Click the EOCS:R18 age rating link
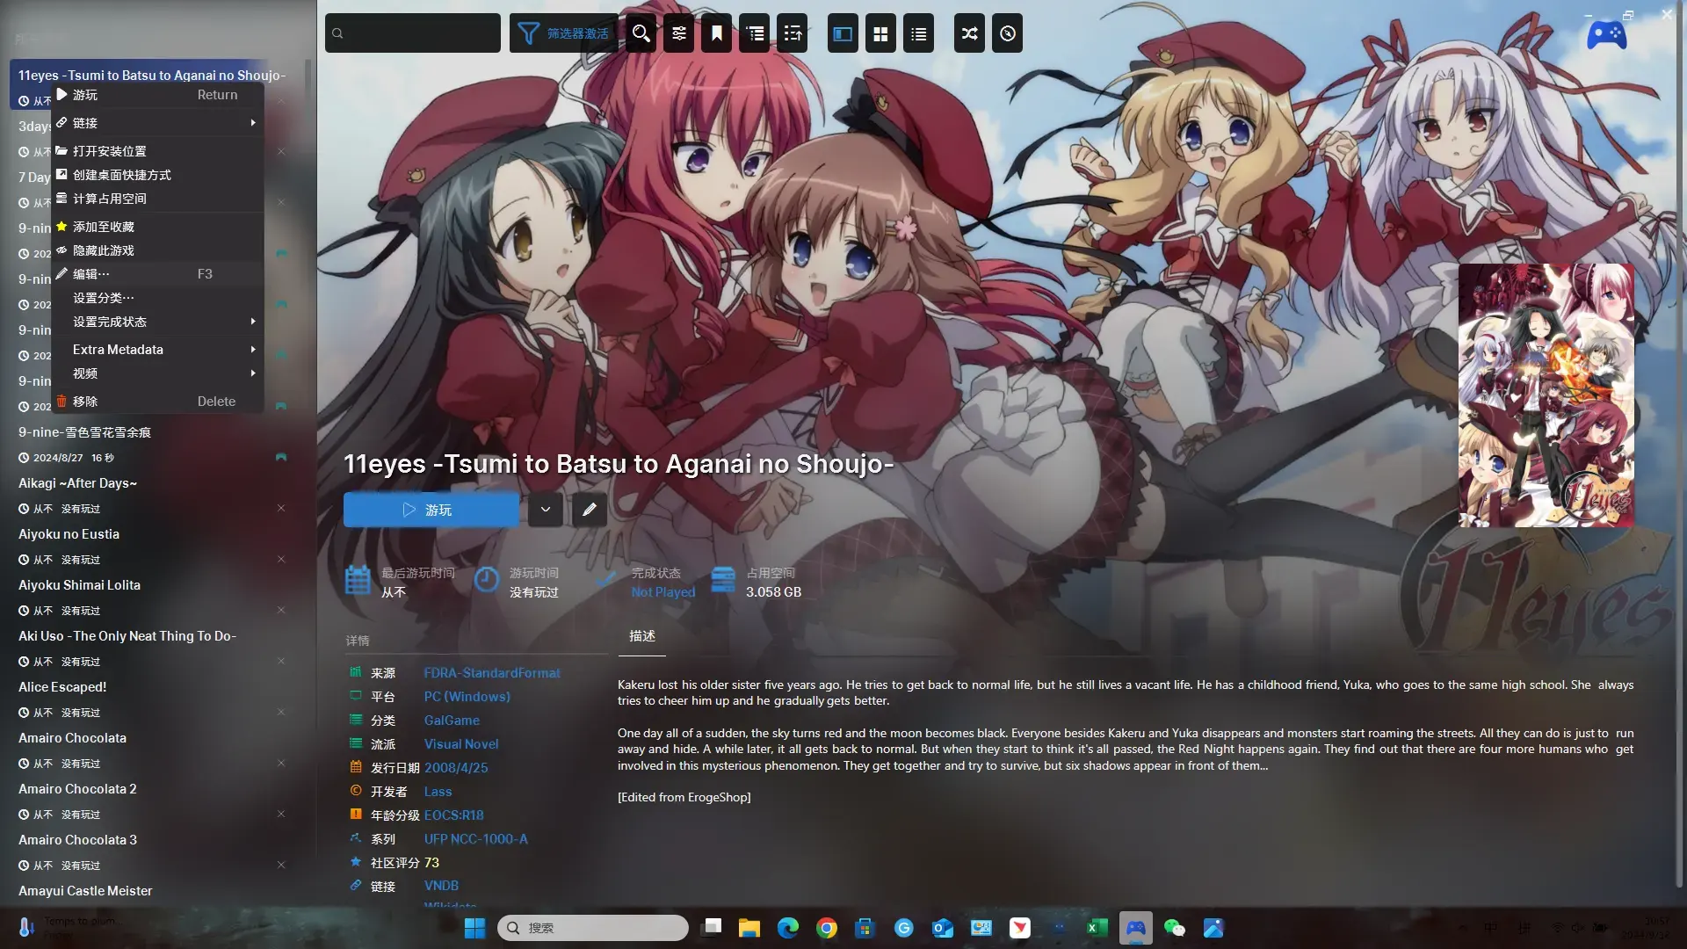1687x949 pixels. coord(454,815)
